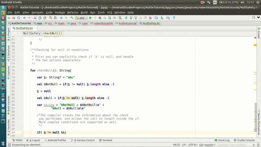Click the Find magnifier icon
Viewport: 261px width, 147px height.
pos(51,18)
